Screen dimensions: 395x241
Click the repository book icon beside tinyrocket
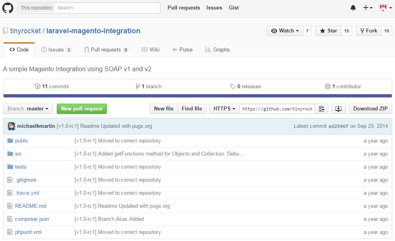coord(5,31)
